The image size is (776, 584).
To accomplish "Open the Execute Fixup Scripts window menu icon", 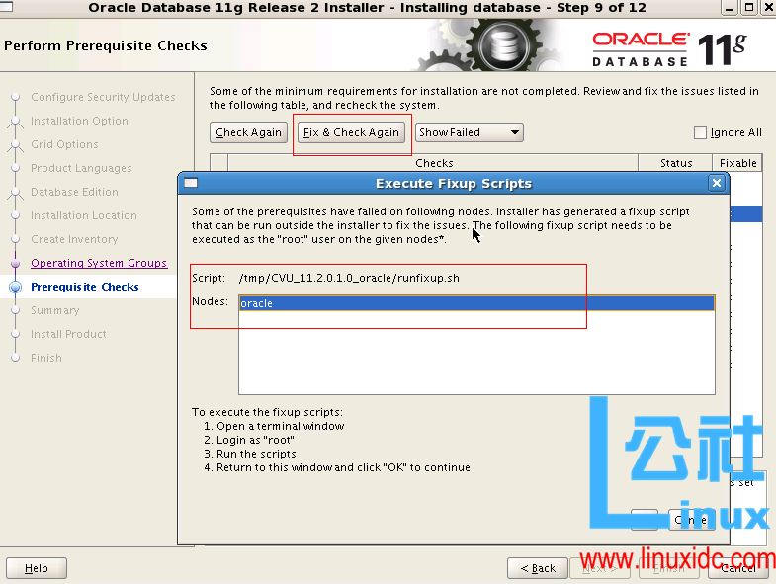I will coord(191,183).
